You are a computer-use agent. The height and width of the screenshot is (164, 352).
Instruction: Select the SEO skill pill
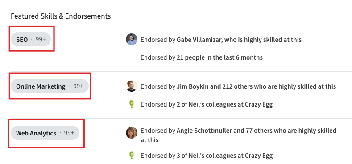pos(31,39)
